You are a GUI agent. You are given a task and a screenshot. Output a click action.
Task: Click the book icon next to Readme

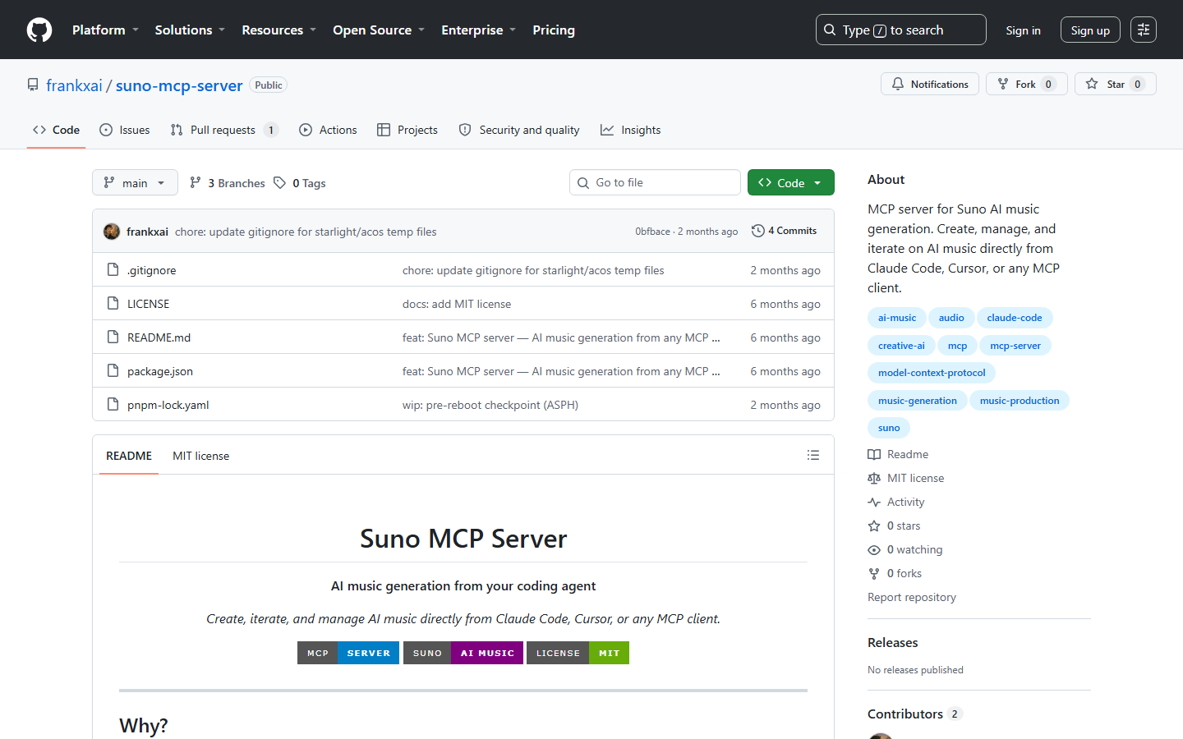tap(874, 454)
